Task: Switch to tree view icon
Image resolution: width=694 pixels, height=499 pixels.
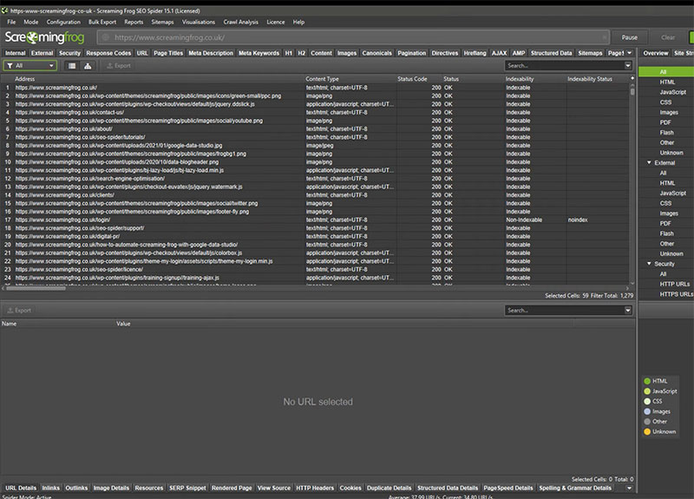Action: [x=88, y=66]
